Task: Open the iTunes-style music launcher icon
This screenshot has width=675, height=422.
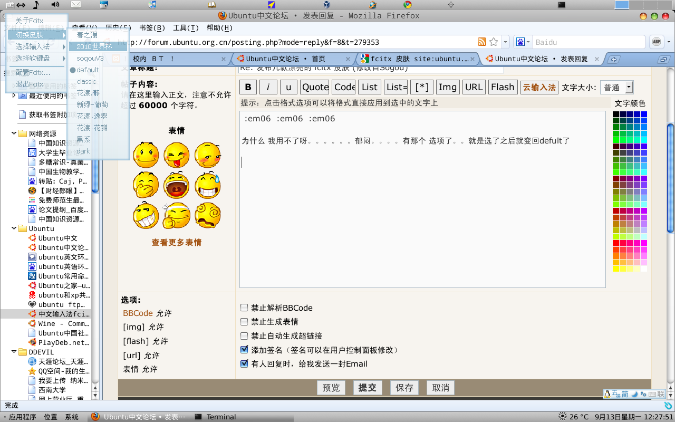Action: pos(152,5)
